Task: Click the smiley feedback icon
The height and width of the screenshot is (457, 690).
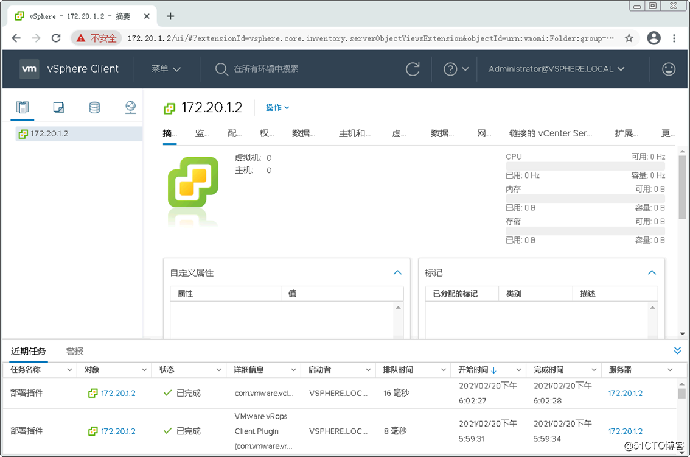Action: (669, 69)
